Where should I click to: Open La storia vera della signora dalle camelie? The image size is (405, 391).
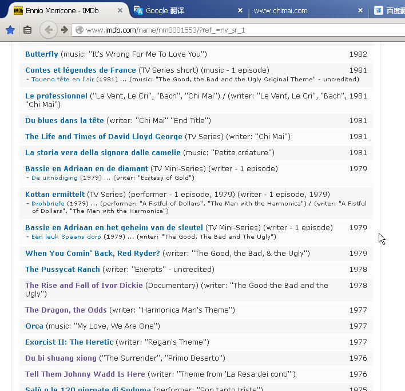[x=103, y=153]
